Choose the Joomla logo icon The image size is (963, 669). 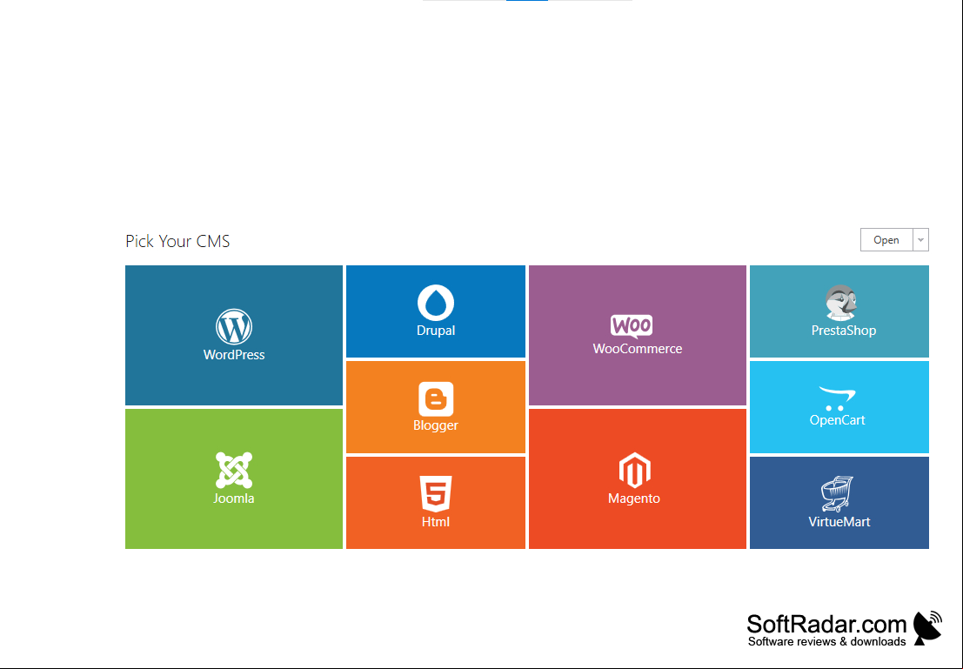pyautogui.click(x=234, y=470)
